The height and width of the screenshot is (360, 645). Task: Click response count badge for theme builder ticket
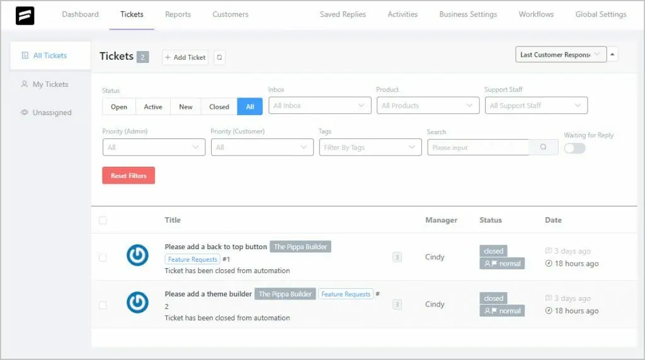[x=397, y=305]
